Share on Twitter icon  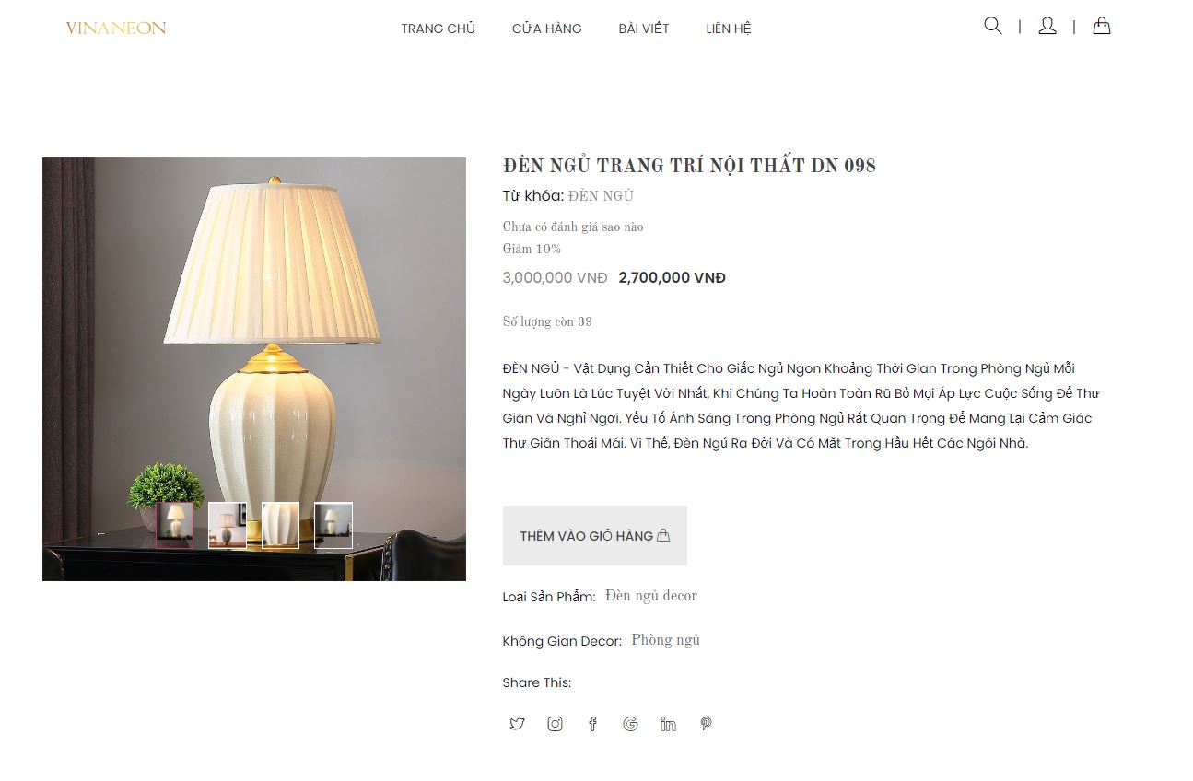pyautogui.click(x=517, y=724)
